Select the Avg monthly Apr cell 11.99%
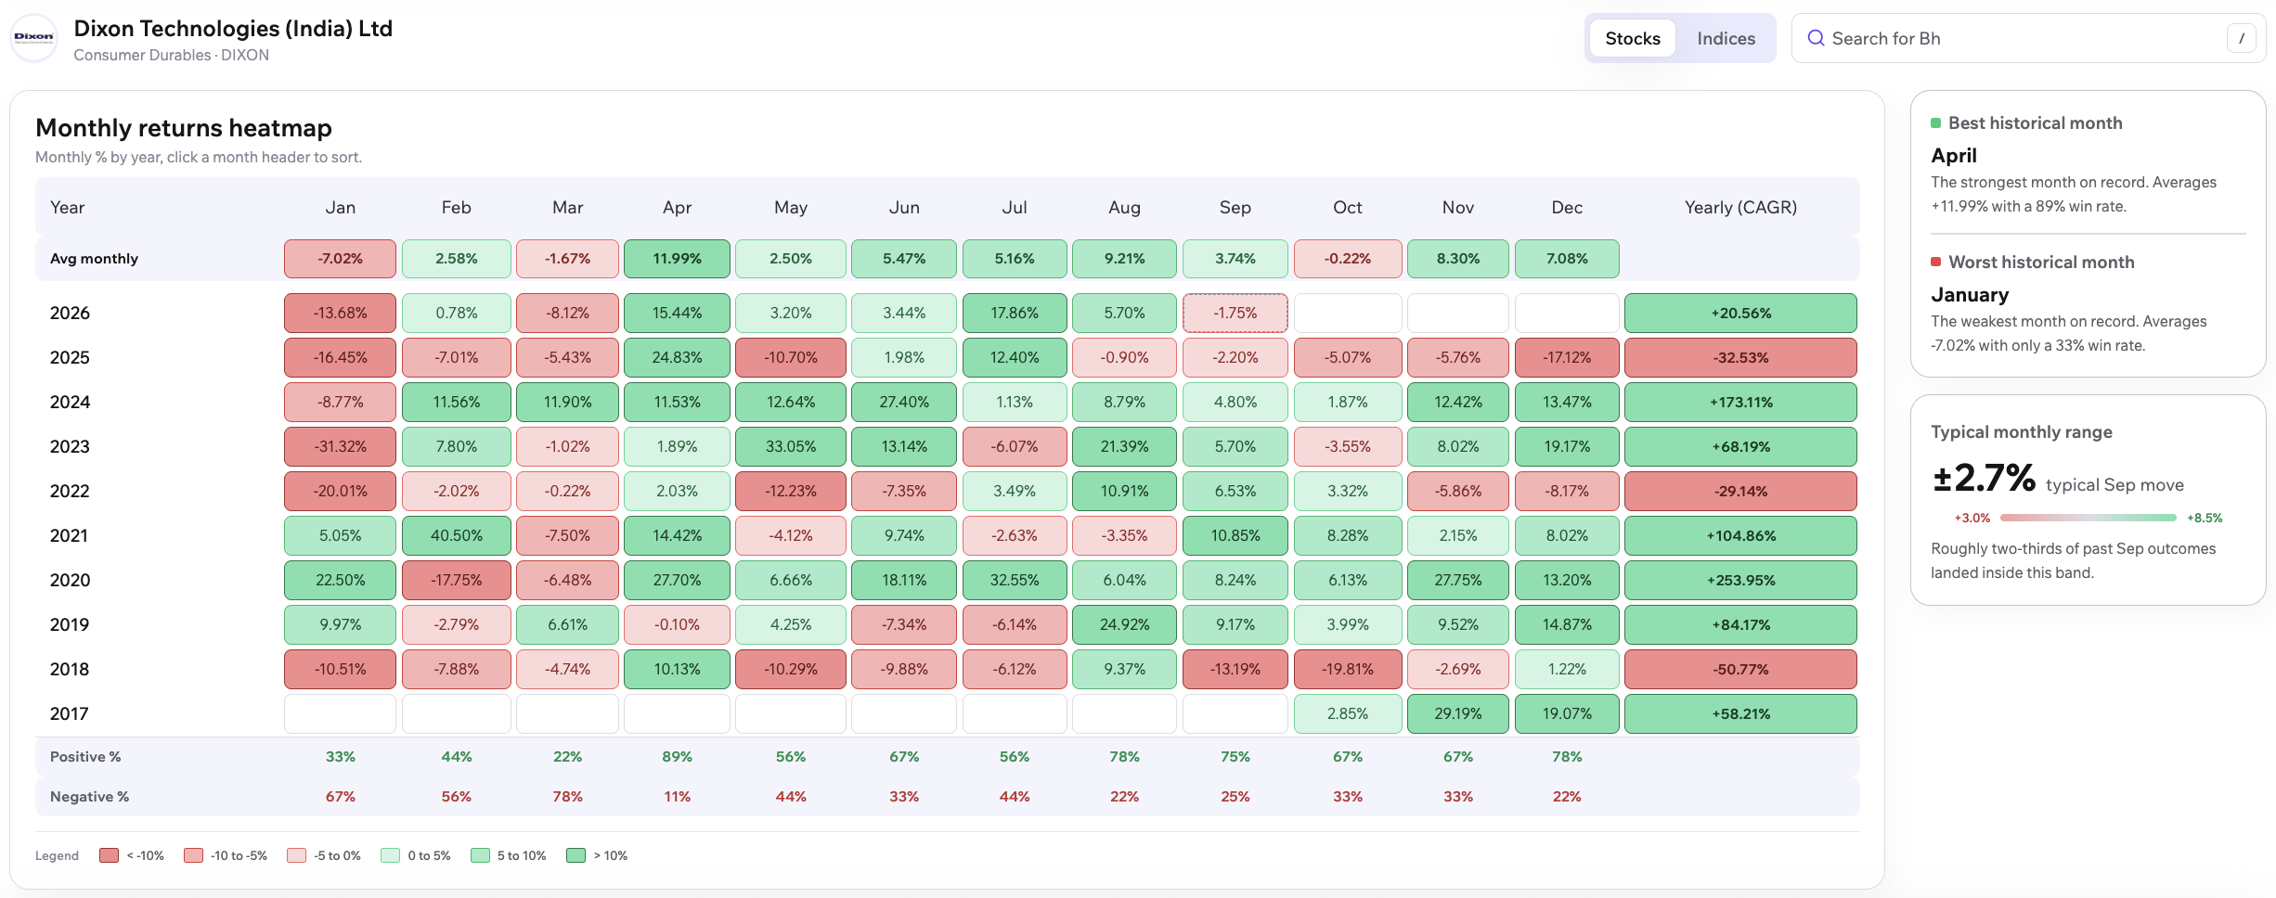 (677, 259)
